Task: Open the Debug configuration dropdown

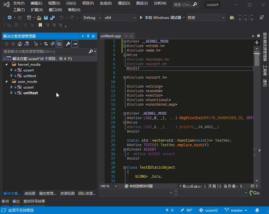Action: tap(92, 17)
